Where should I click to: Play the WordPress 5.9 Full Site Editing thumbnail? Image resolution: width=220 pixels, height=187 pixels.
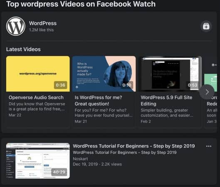click(170, 74)
